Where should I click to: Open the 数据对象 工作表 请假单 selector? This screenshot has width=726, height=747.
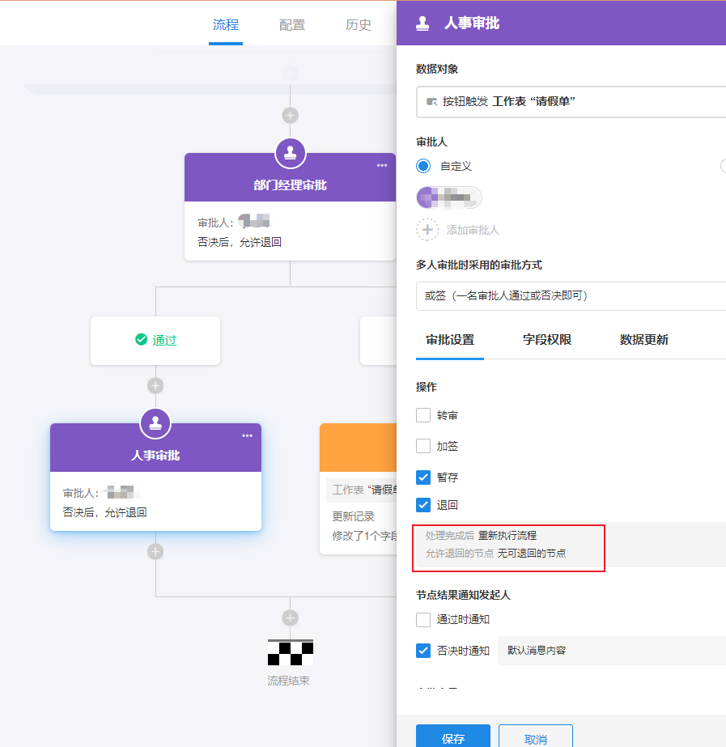(x=570, y=101)
